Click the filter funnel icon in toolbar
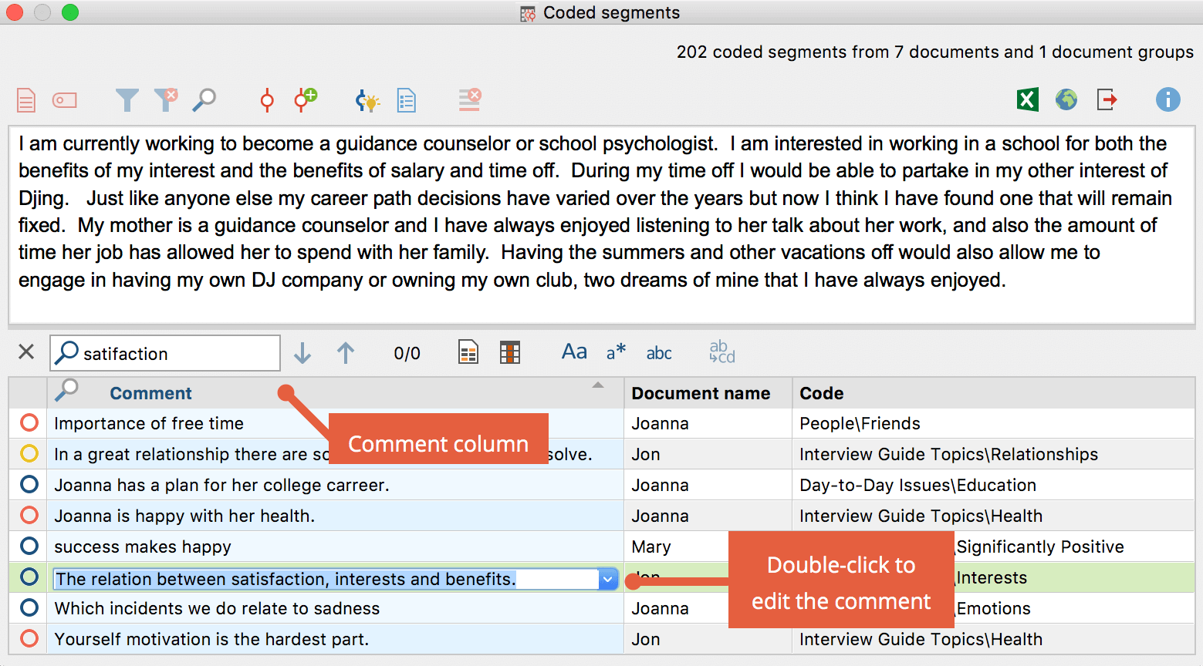 click(x=127, y=100)
